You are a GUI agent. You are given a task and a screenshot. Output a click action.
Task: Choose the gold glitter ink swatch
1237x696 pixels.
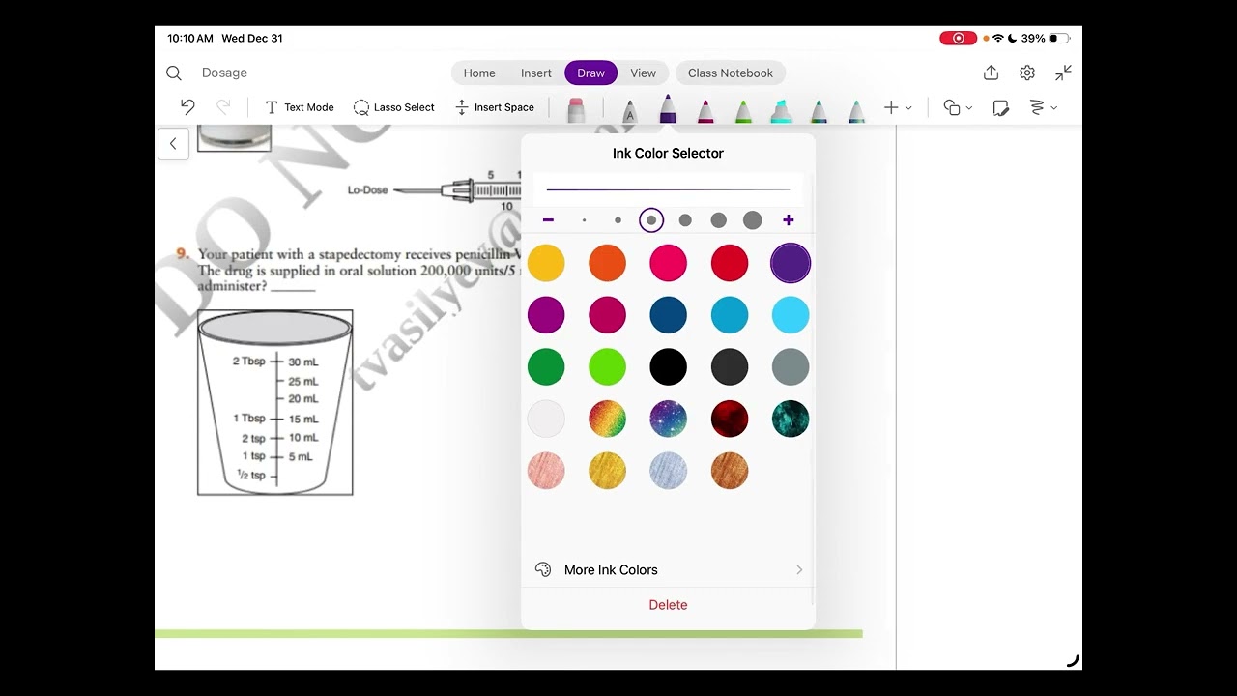point(607,471)
